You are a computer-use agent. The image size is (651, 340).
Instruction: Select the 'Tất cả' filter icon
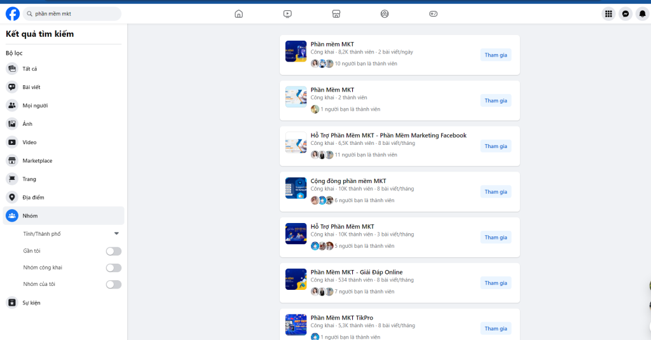(12, 69)
